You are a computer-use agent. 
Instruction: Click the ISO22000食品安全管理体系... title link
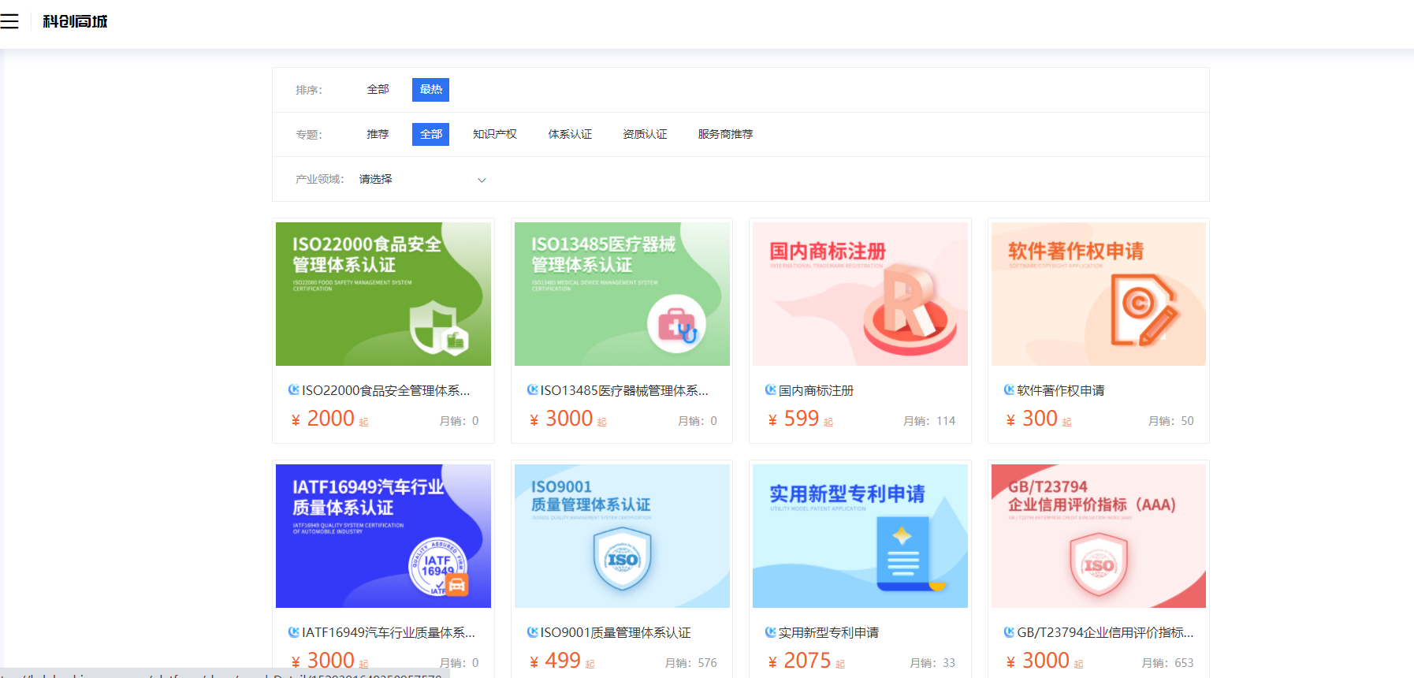(x=385, y=390)
